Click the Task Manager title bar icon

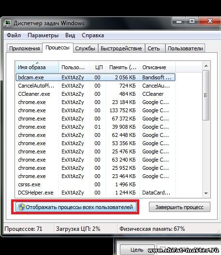[x=7, y=23]
